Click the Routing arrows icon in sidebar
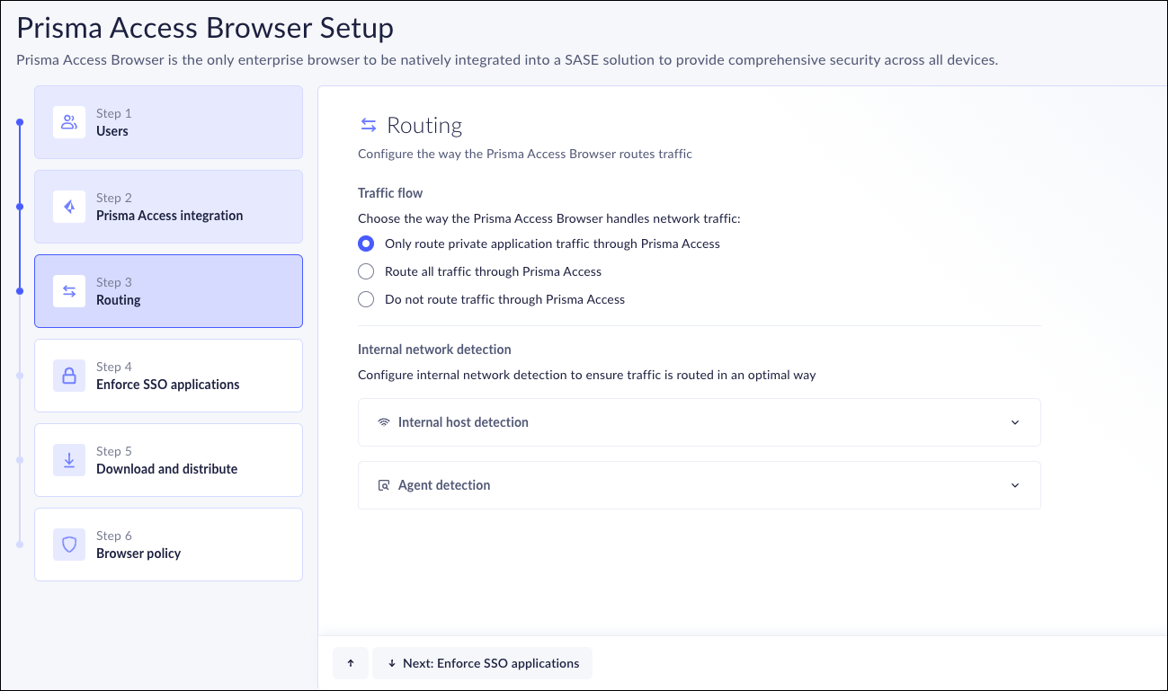This screenshot has height=691, width=1168. tap(69, 291)
